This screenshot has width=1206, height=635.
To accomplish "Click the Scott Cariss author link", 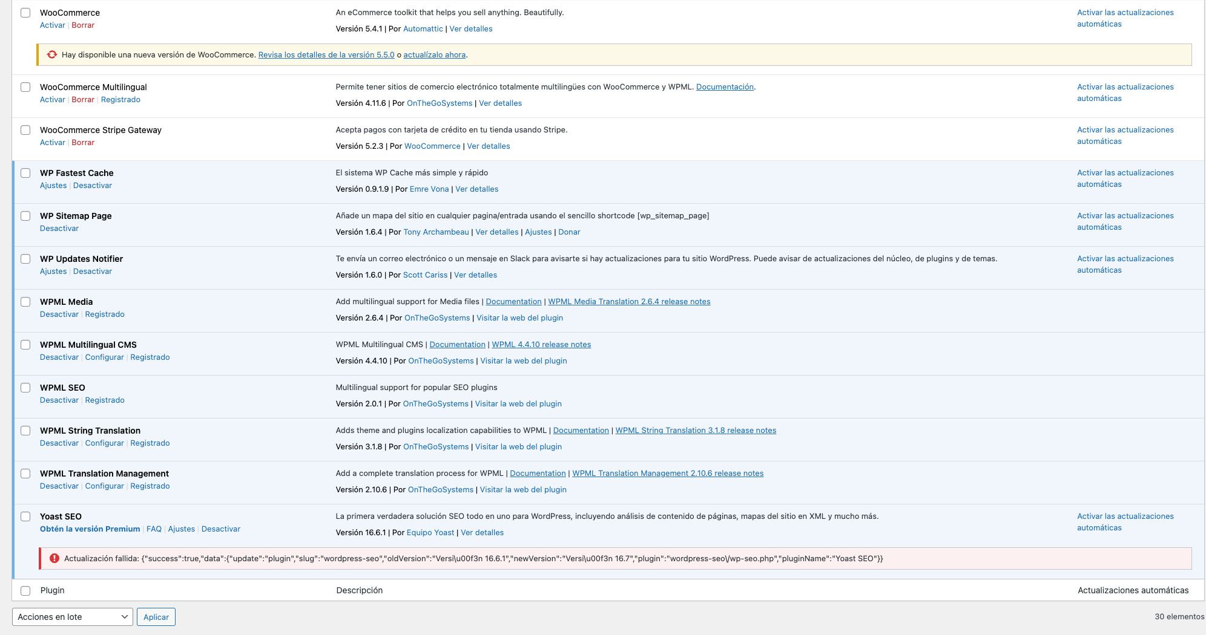I will [425, 275].
